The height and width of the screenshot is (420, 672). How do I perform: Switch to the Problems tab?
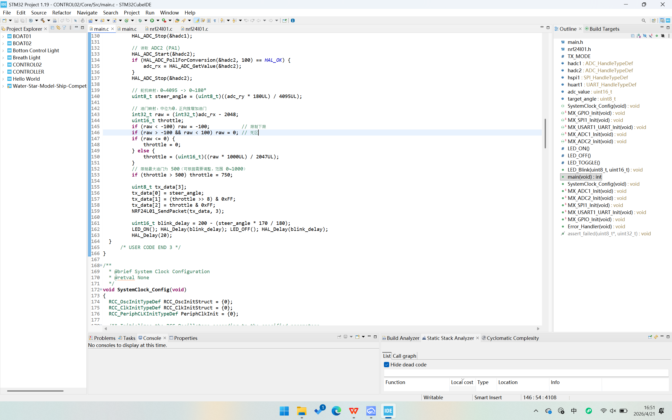tap(102, 338)
